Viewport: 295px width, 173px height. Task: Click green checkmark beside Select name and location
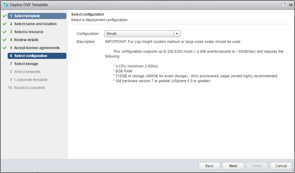pos(5,24)
